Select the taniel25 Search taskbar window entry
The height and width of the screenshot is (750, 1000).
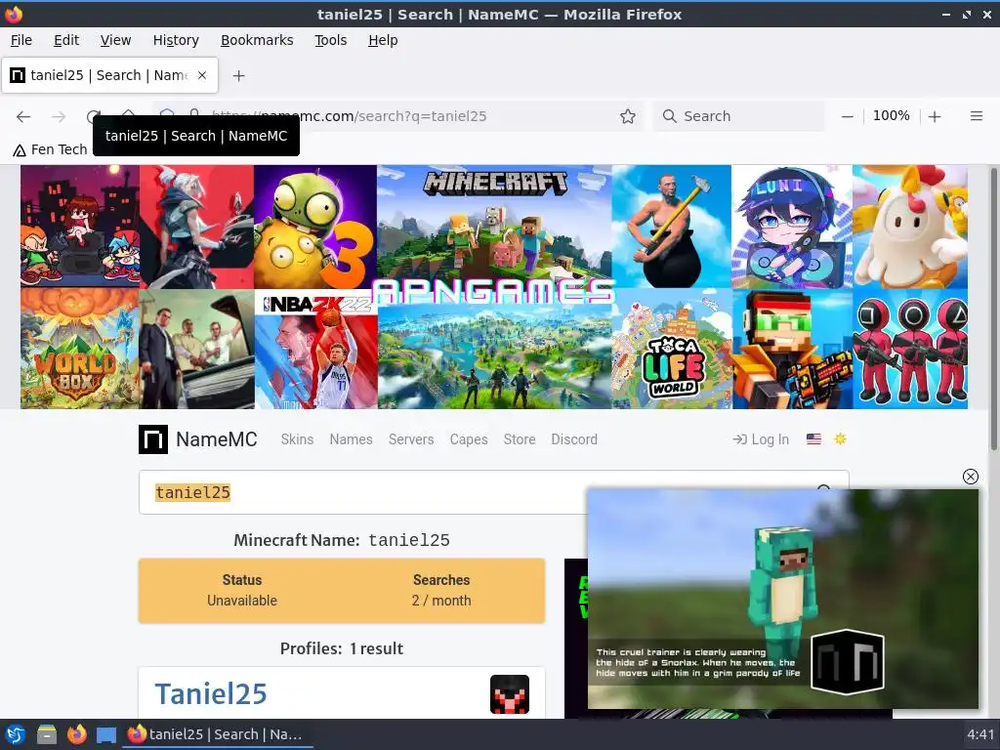click(x=217, y=734)
